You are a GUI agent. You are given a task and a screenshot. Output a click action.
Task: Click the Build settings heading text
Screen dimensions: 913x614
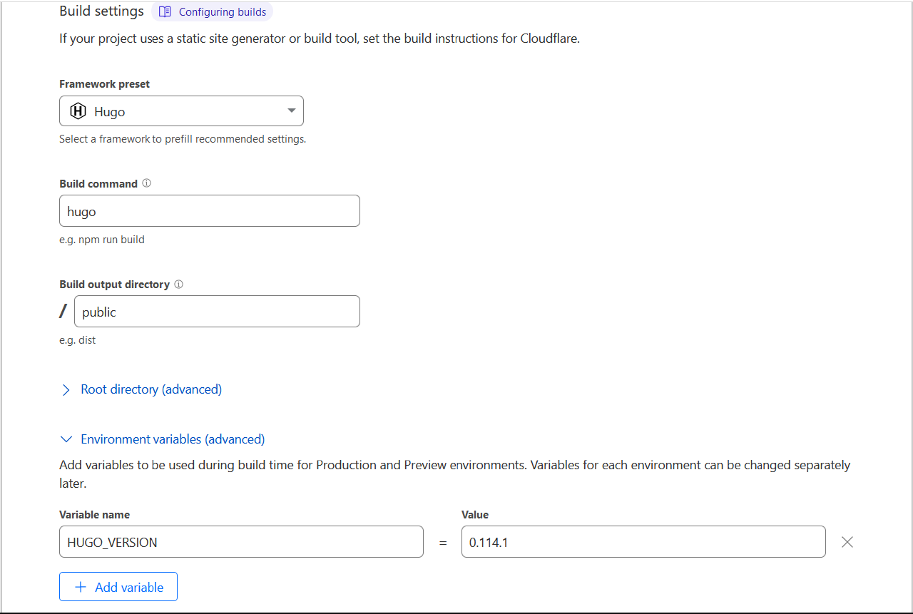click(101, 11)
